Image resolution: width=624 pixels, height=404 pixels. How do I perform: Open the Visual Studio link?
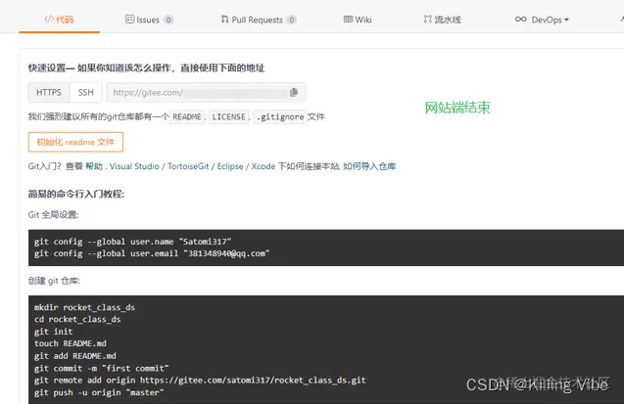click(x=134, y=166)
